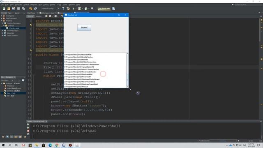Run the project with the green play icon
Viewport: 263px width, 148px height.
[x=73, y=9]
